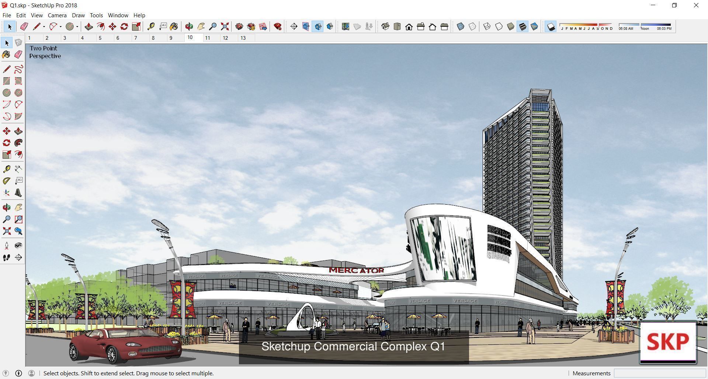Switch to Iso view house icon

[385, 26]
